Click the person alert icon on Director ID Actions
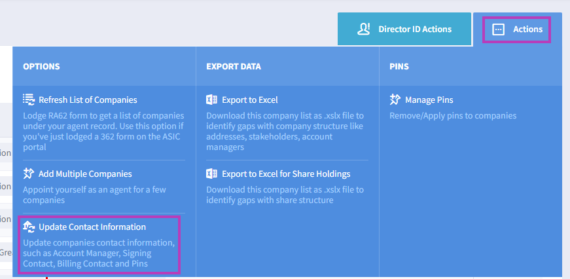The width and height of the screenshot is (570, 279). (x=363, y=29)
